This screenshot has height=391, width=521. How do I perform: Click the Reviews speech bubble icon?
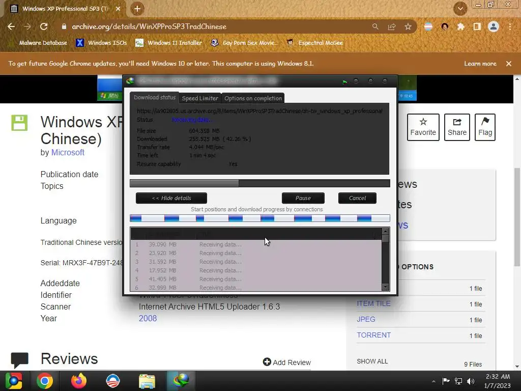point(20,360)
